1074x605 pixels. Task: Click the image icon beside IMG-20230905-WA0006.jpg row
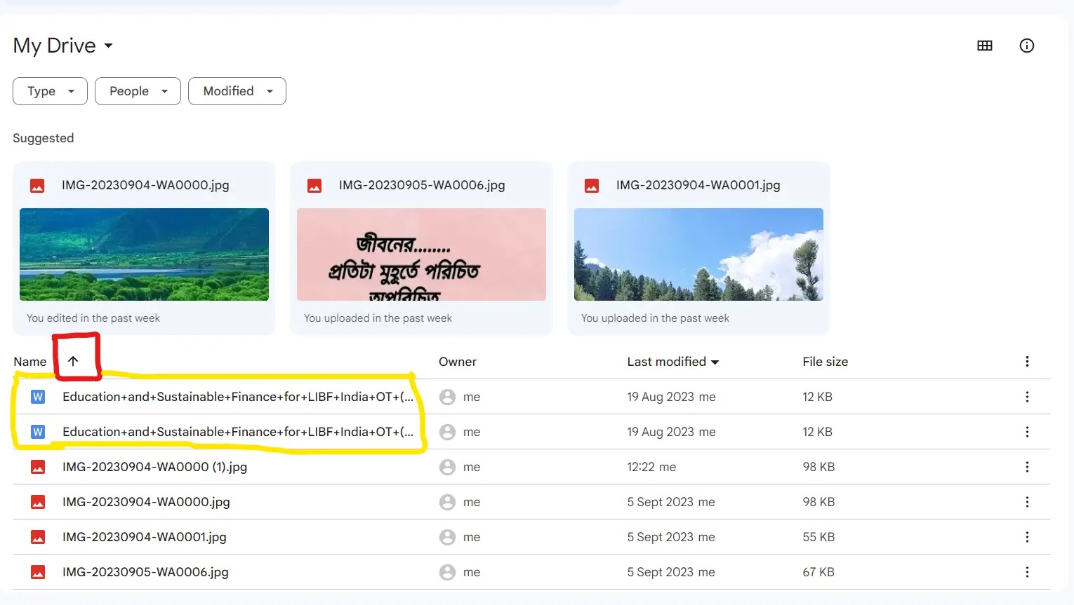pos(38,572)
